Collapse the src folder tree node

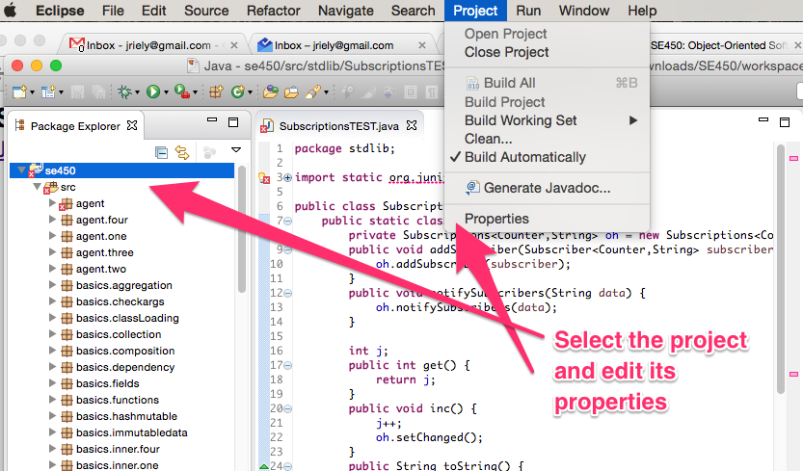(38, 187)
